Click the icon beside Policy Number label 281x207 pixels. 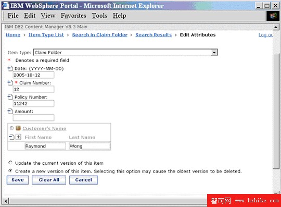[x=10, y=97]
